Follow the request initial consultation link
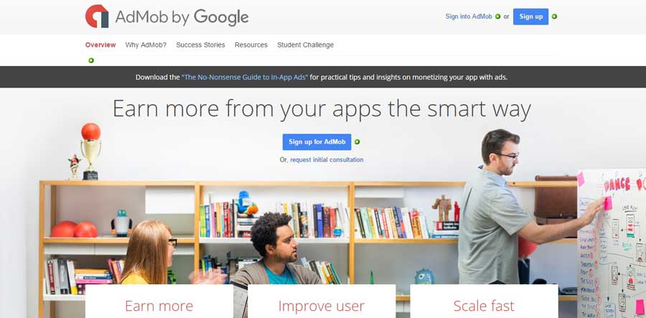This screenshot has width=646, height=318. click(327, 159)
